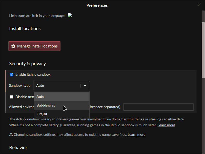The width and height of the screenshot is (205, 154).
Task: Click Help translate itch in your language link
Action: point(37,16)
